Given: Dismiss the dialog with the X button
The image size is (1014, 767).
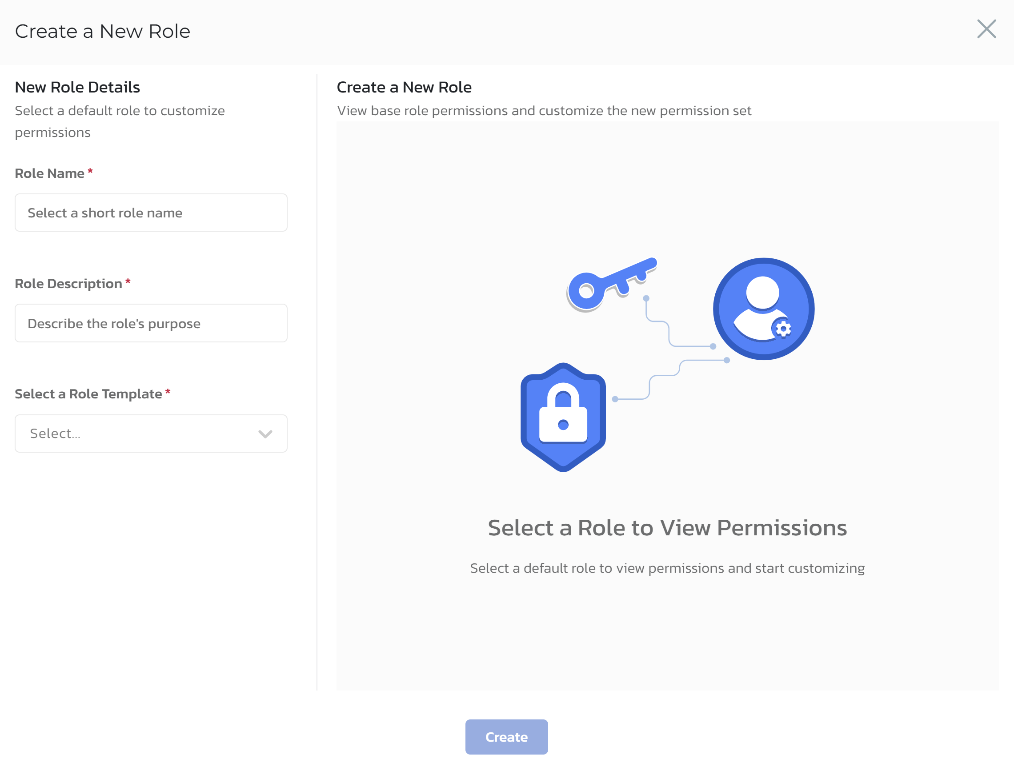Looking at the screenshot, I should coord(986,29).
